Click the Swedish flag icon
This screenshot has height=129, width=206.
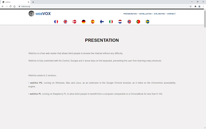point(147,22)
